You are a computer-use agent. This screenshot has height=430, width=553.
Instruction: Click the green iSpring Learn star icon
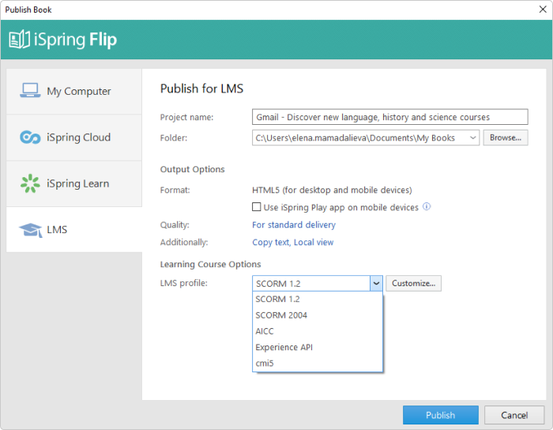[30, 183]
